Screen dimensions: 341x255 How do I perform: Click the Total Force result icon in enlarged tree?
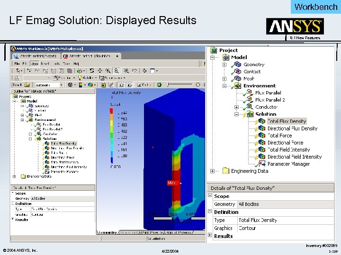tap(262, 136)
